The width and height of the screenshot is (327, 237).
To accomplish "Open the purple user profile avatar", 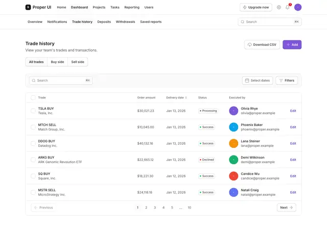I will click(x=297, y=7).
